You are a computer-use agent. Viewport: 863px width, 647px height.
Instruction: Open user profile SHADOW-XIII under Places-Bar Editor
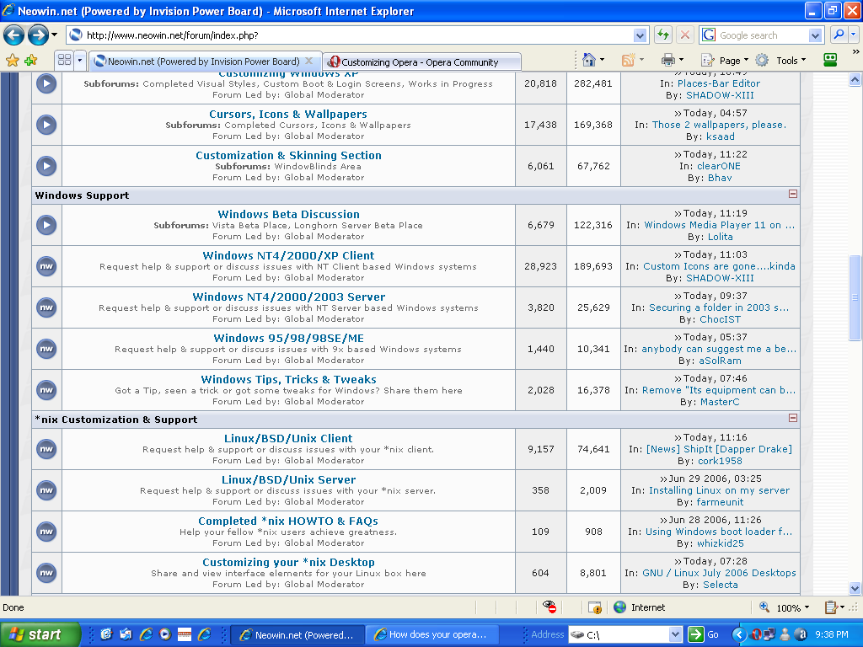(x=720, y=95)
